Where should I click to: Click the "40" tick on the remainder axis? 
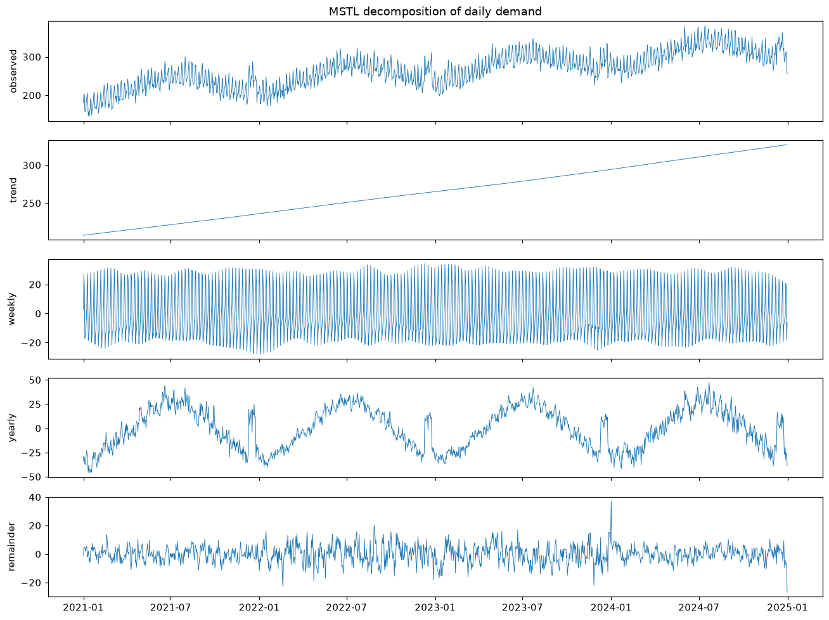(x=36, y=498)
